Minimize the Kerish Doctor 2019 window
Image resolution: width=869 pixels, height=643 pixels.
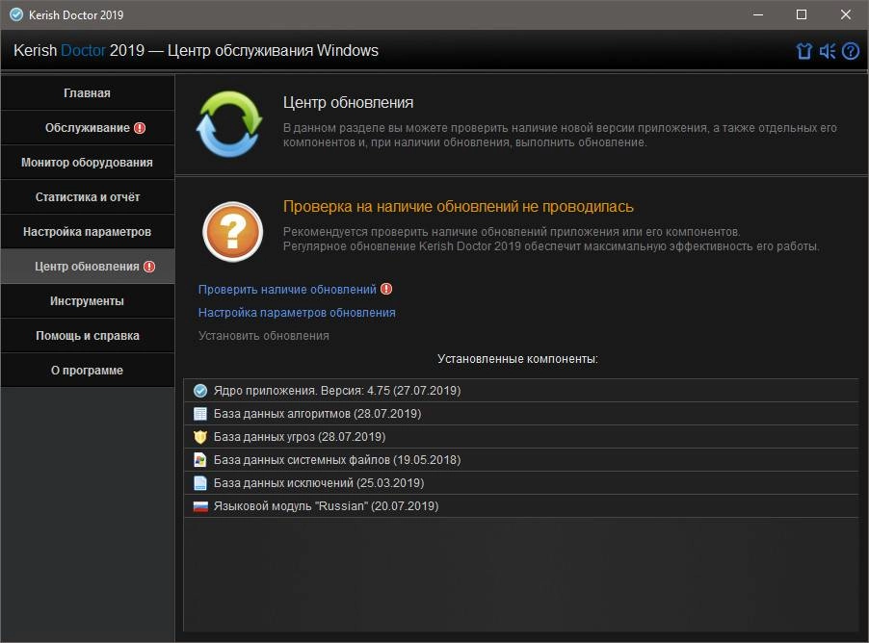[758, 15]
